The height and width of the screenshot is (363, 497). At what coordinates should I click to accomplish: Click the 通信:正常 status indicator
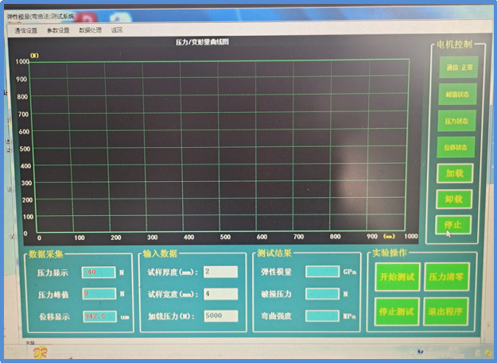click(456, 68)
